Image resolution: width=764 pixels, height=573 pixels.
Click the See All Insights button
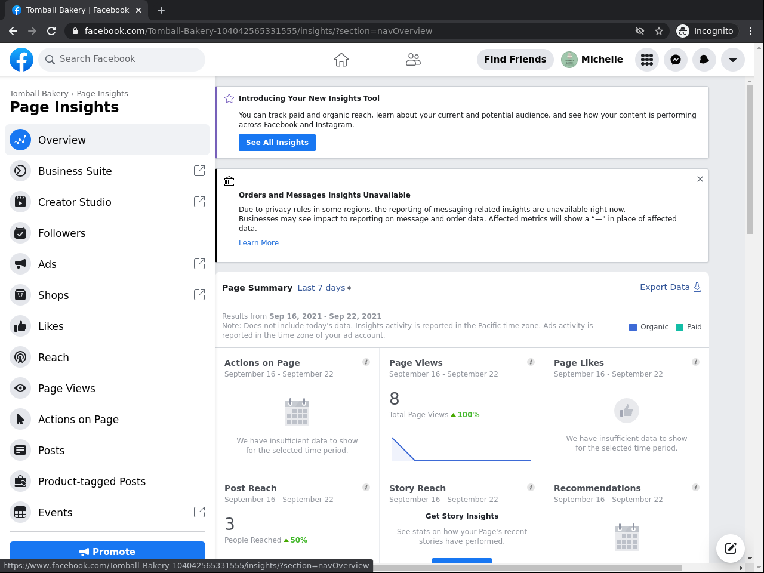[277, 143]
